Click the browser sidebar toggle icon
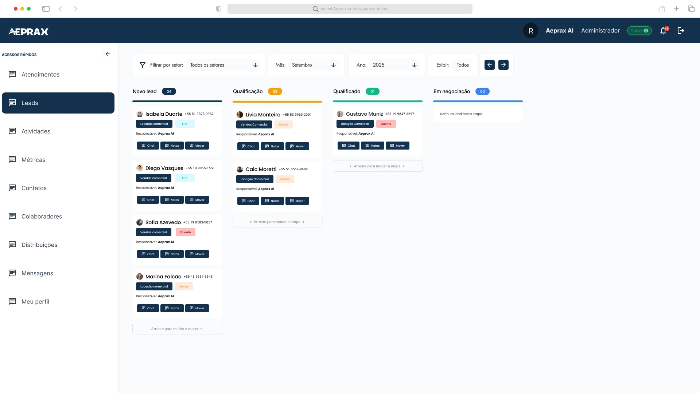 [46, 9]
